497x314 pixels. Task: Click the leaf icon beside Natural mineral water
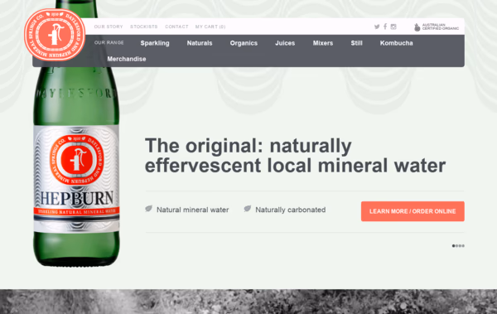[148, 209]
